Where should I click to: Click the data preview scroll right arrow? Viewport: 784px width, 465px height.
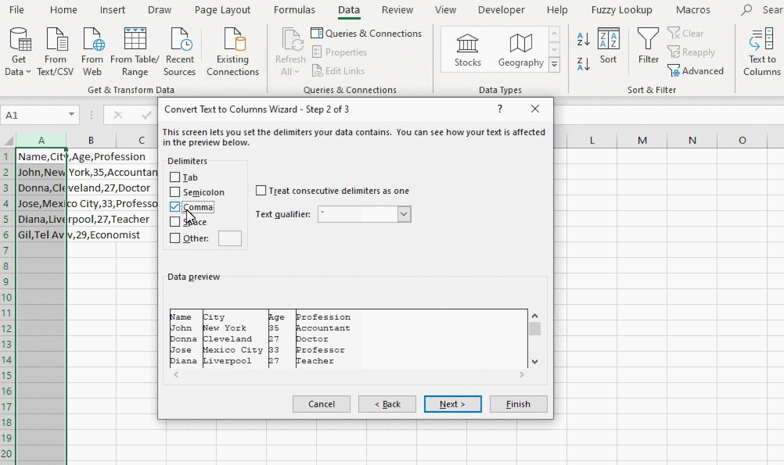tap(522, 374)
